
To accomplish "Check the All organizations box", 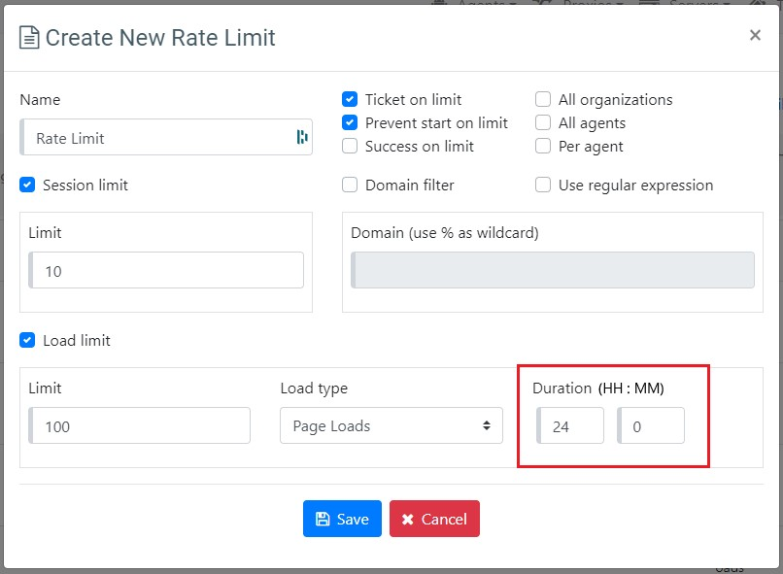I will (543, 99).
